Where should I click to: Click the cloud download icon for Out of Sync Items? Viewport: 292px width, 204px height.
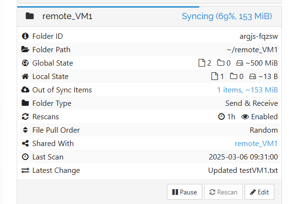(25, 90)
